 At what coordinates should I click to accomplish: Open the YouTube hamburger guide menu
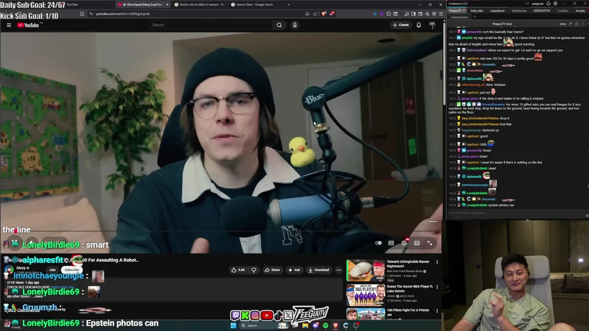9,25
